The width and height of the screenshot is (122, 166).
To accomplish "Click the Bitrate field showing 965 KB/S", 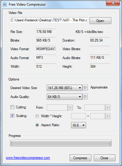I will point(46,40).
